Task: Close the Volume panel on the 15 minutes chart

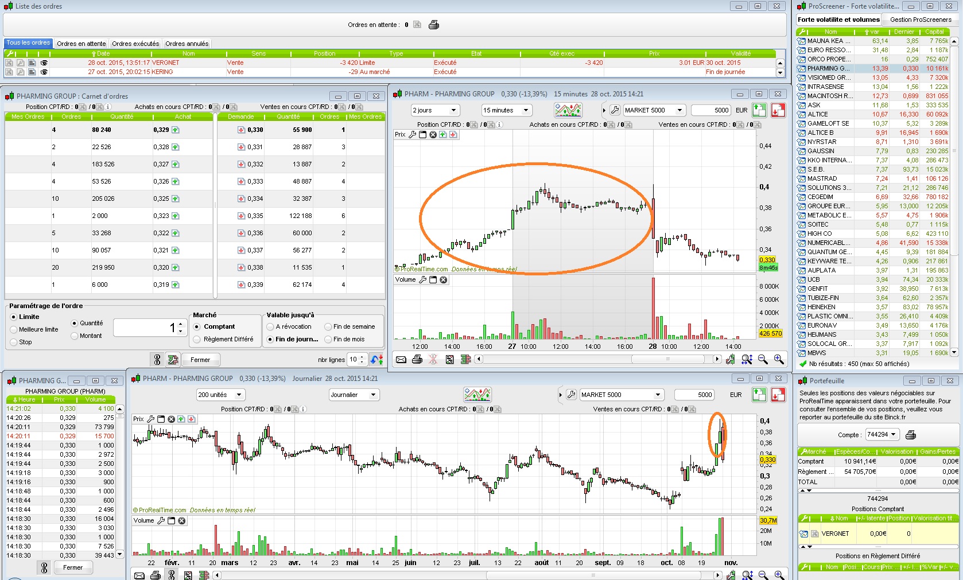Action: click(444, 280)
